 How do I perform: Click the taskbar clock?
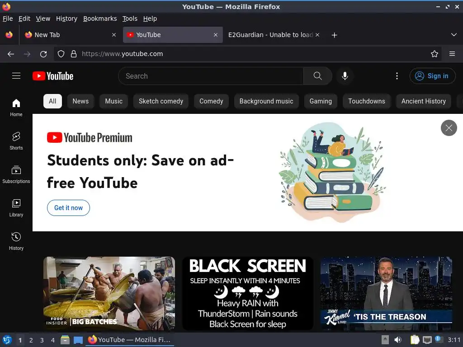(454, 340)
